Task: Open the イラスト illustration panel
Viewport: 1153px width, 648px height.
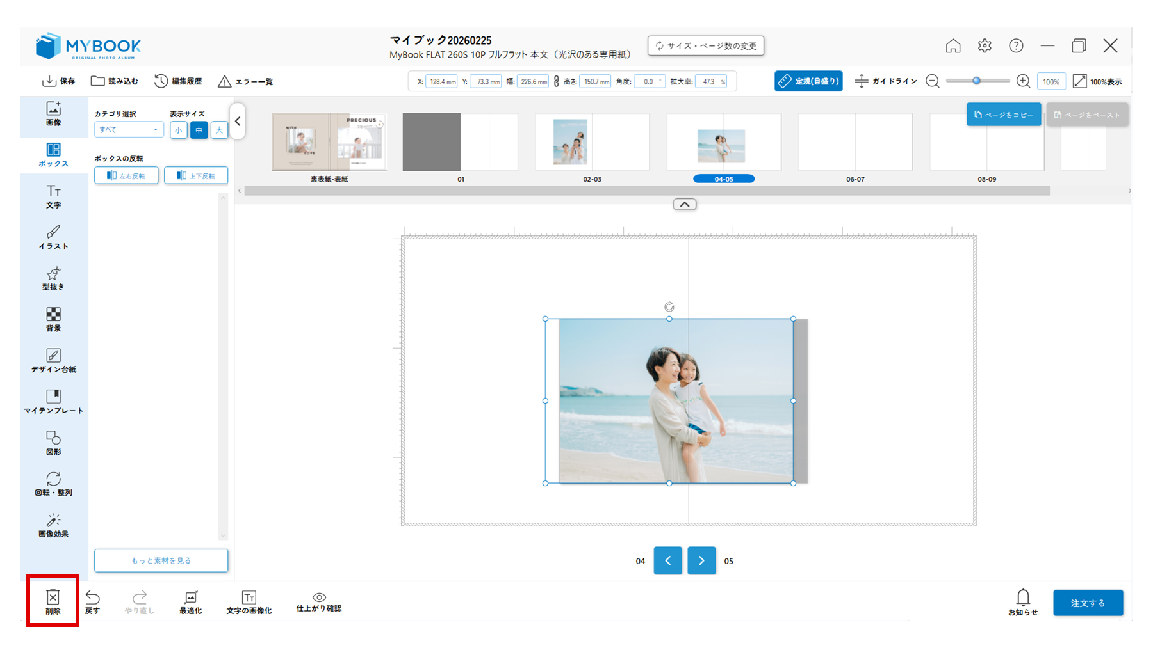Action: [54, 238]
